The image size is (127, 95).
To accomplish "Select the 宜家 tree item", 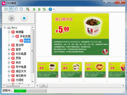I will tap(18, 50).
